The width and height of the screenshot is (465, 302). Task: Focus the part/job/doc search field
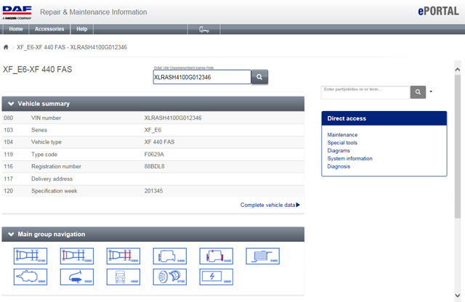[x=365, y=91]
